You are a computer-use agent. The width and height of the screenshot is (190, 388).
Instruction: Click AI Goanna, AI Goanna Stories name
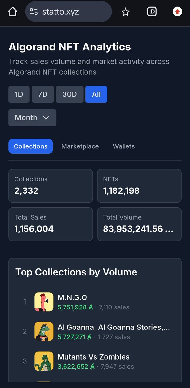(114, 327)
